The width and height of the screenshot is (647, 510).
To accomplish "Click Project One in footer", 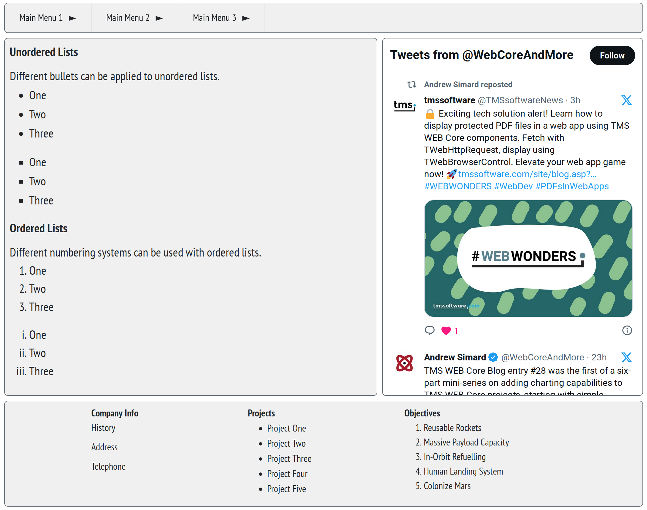I will [286, 429].
